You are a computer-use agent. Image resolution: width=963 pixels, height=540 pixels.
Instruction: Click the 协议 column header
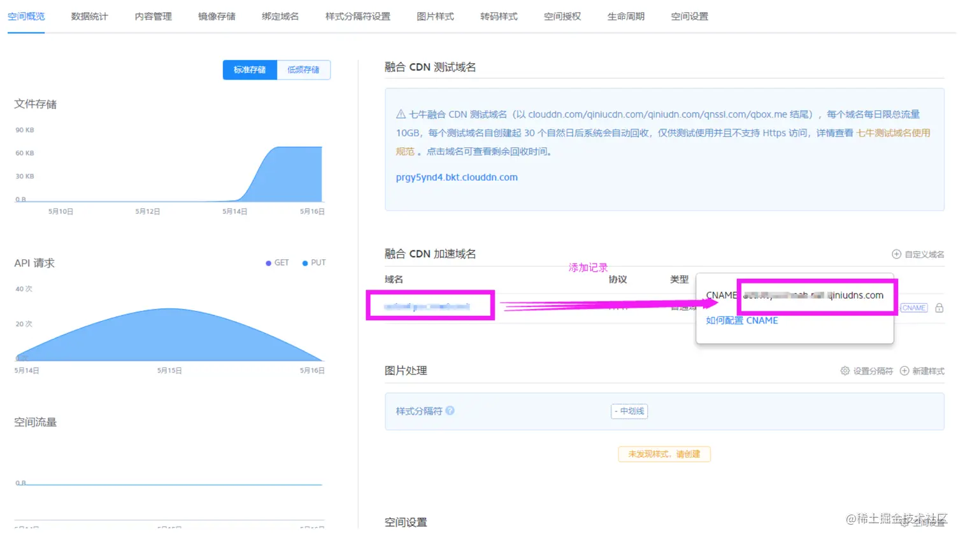(618, 280)
